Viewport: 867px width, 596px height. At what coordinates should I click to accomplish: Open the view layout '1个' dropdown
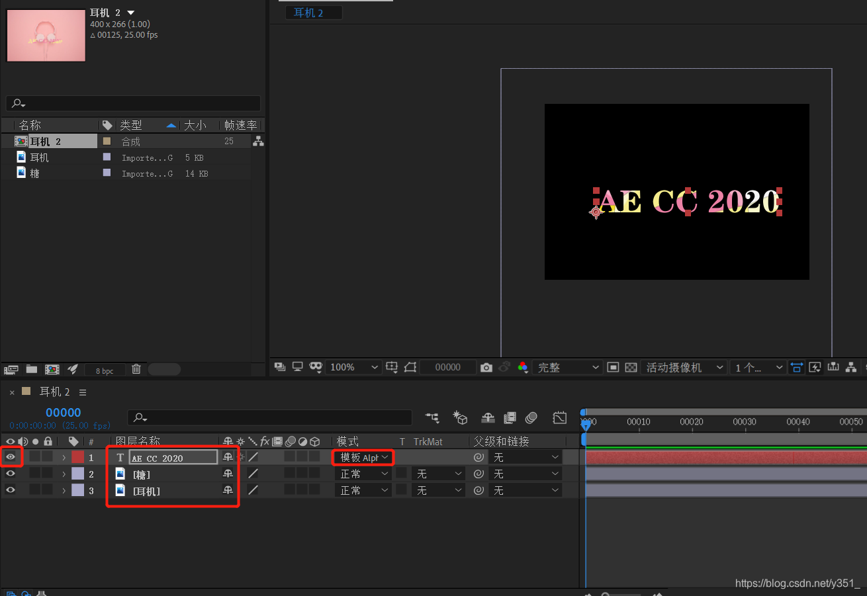[x=758, y=367]
